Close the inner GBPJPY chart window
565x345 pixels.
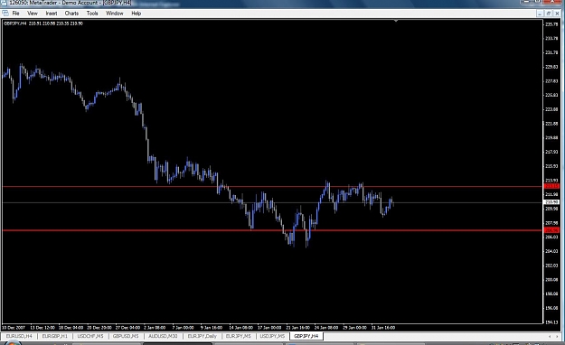pos(557,14)
